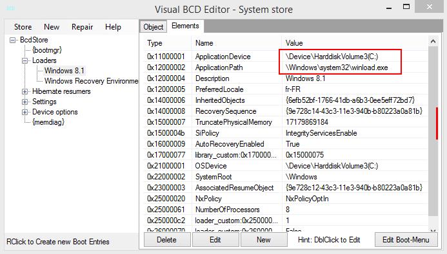Select the TruncatePhysicalMemory element name

pos(233,122)
